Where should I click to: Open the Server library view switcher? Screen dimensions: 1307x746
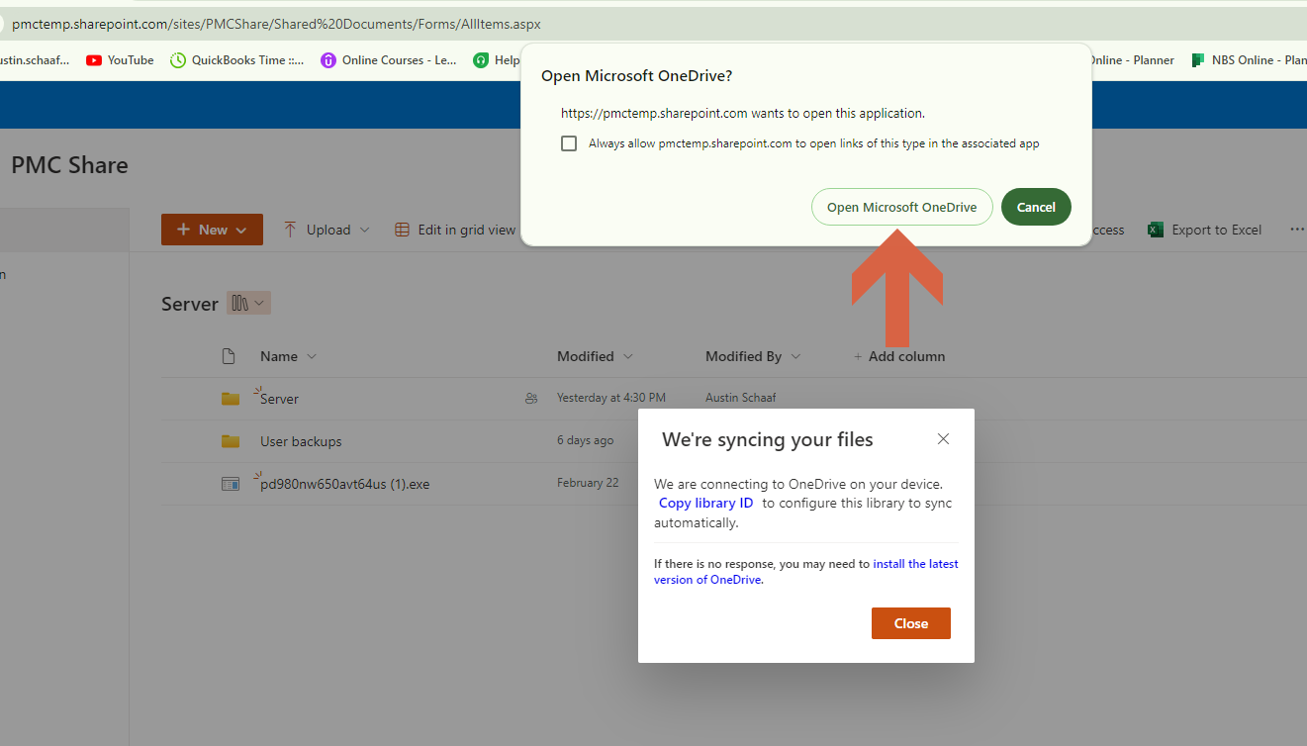coord(248,304)
